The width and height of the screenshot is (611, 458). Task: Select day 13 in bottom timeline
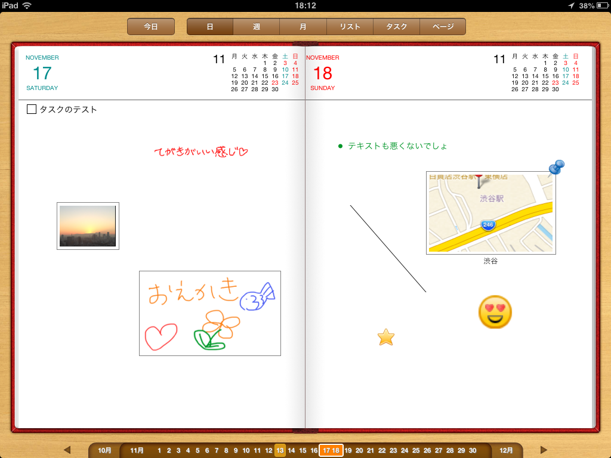[x=280, y=451]
